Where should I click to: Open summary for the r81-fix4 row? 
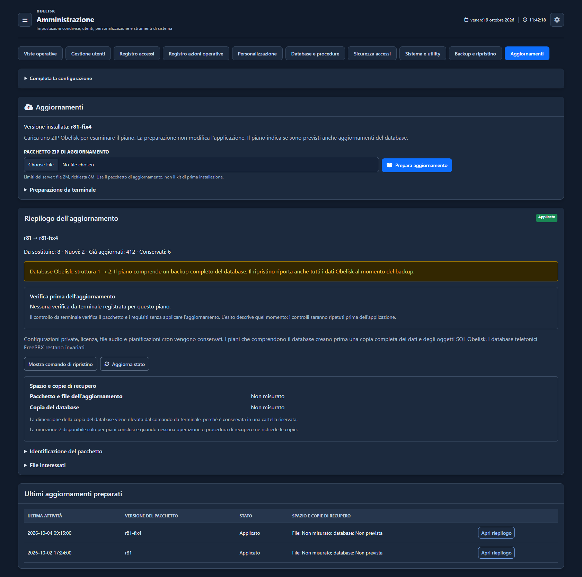496,533
